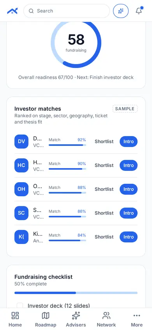
Task: Open notifications bell icon
Action: [x=139, y=11]
